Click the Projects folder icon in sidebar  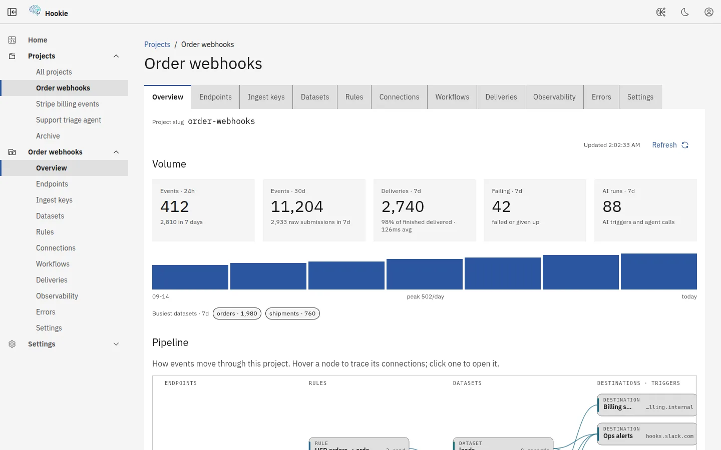click(x=12, y=56)
